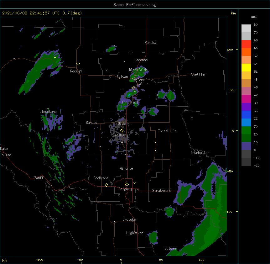Screen dimensions: 270x264
Task: Click the yellow diamond marker beside RockyMH
Action: pos(78,64)
